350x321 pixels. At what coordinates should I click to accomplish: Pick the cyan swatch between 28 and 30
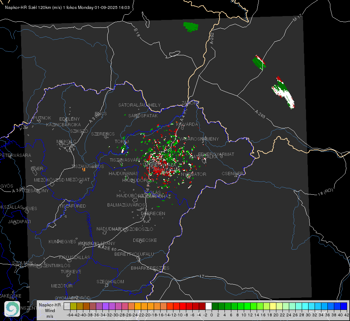pyautogui.click(x=305, y=306)
